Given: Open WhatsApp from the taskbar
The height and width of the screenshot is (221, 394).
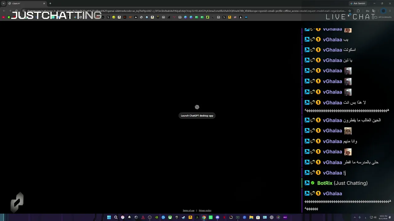Looking at the screenshot, I should [x=211, y=217].
